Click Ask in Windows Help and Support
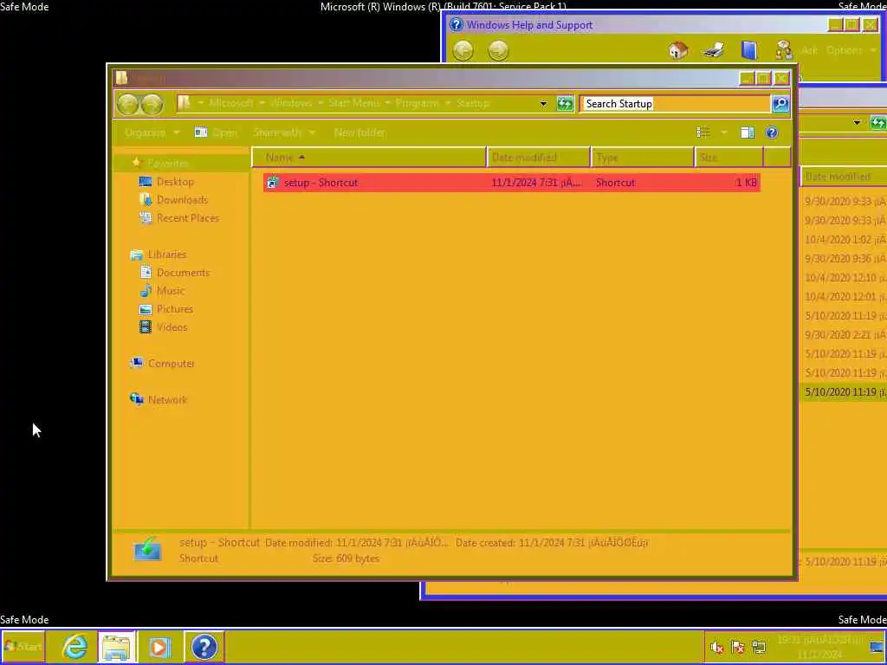The image size is (887, 665). click(809, 50)
